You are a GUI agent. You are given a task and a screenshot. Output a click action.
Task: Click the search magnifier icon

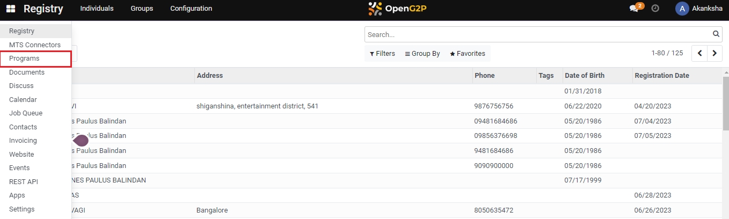pyautogui.click(x=716, y=34)
